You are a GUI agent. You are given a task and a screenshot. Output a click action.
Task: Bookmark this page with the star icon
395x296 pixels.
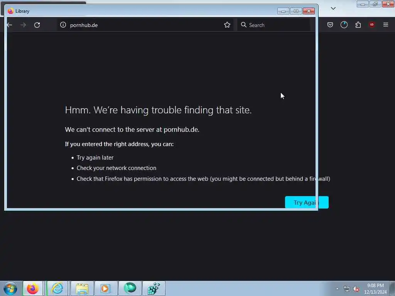click(227, 25)
